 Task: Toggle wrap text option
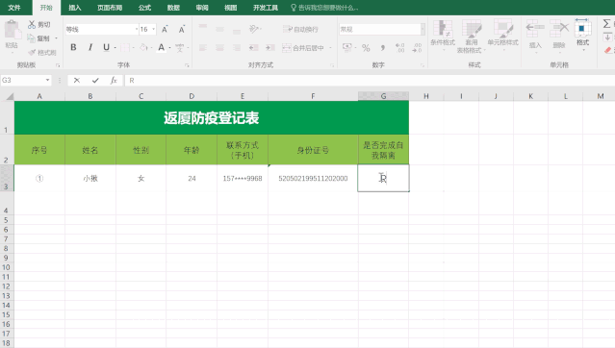tap(300, 30)
